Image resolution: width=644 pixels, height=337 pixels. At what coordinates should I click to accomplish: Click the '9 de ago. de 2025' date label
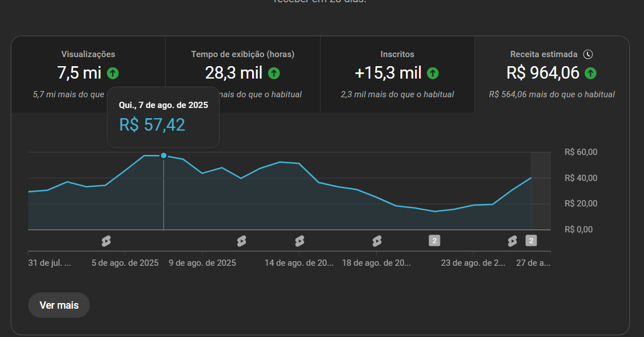click(202, 263)
